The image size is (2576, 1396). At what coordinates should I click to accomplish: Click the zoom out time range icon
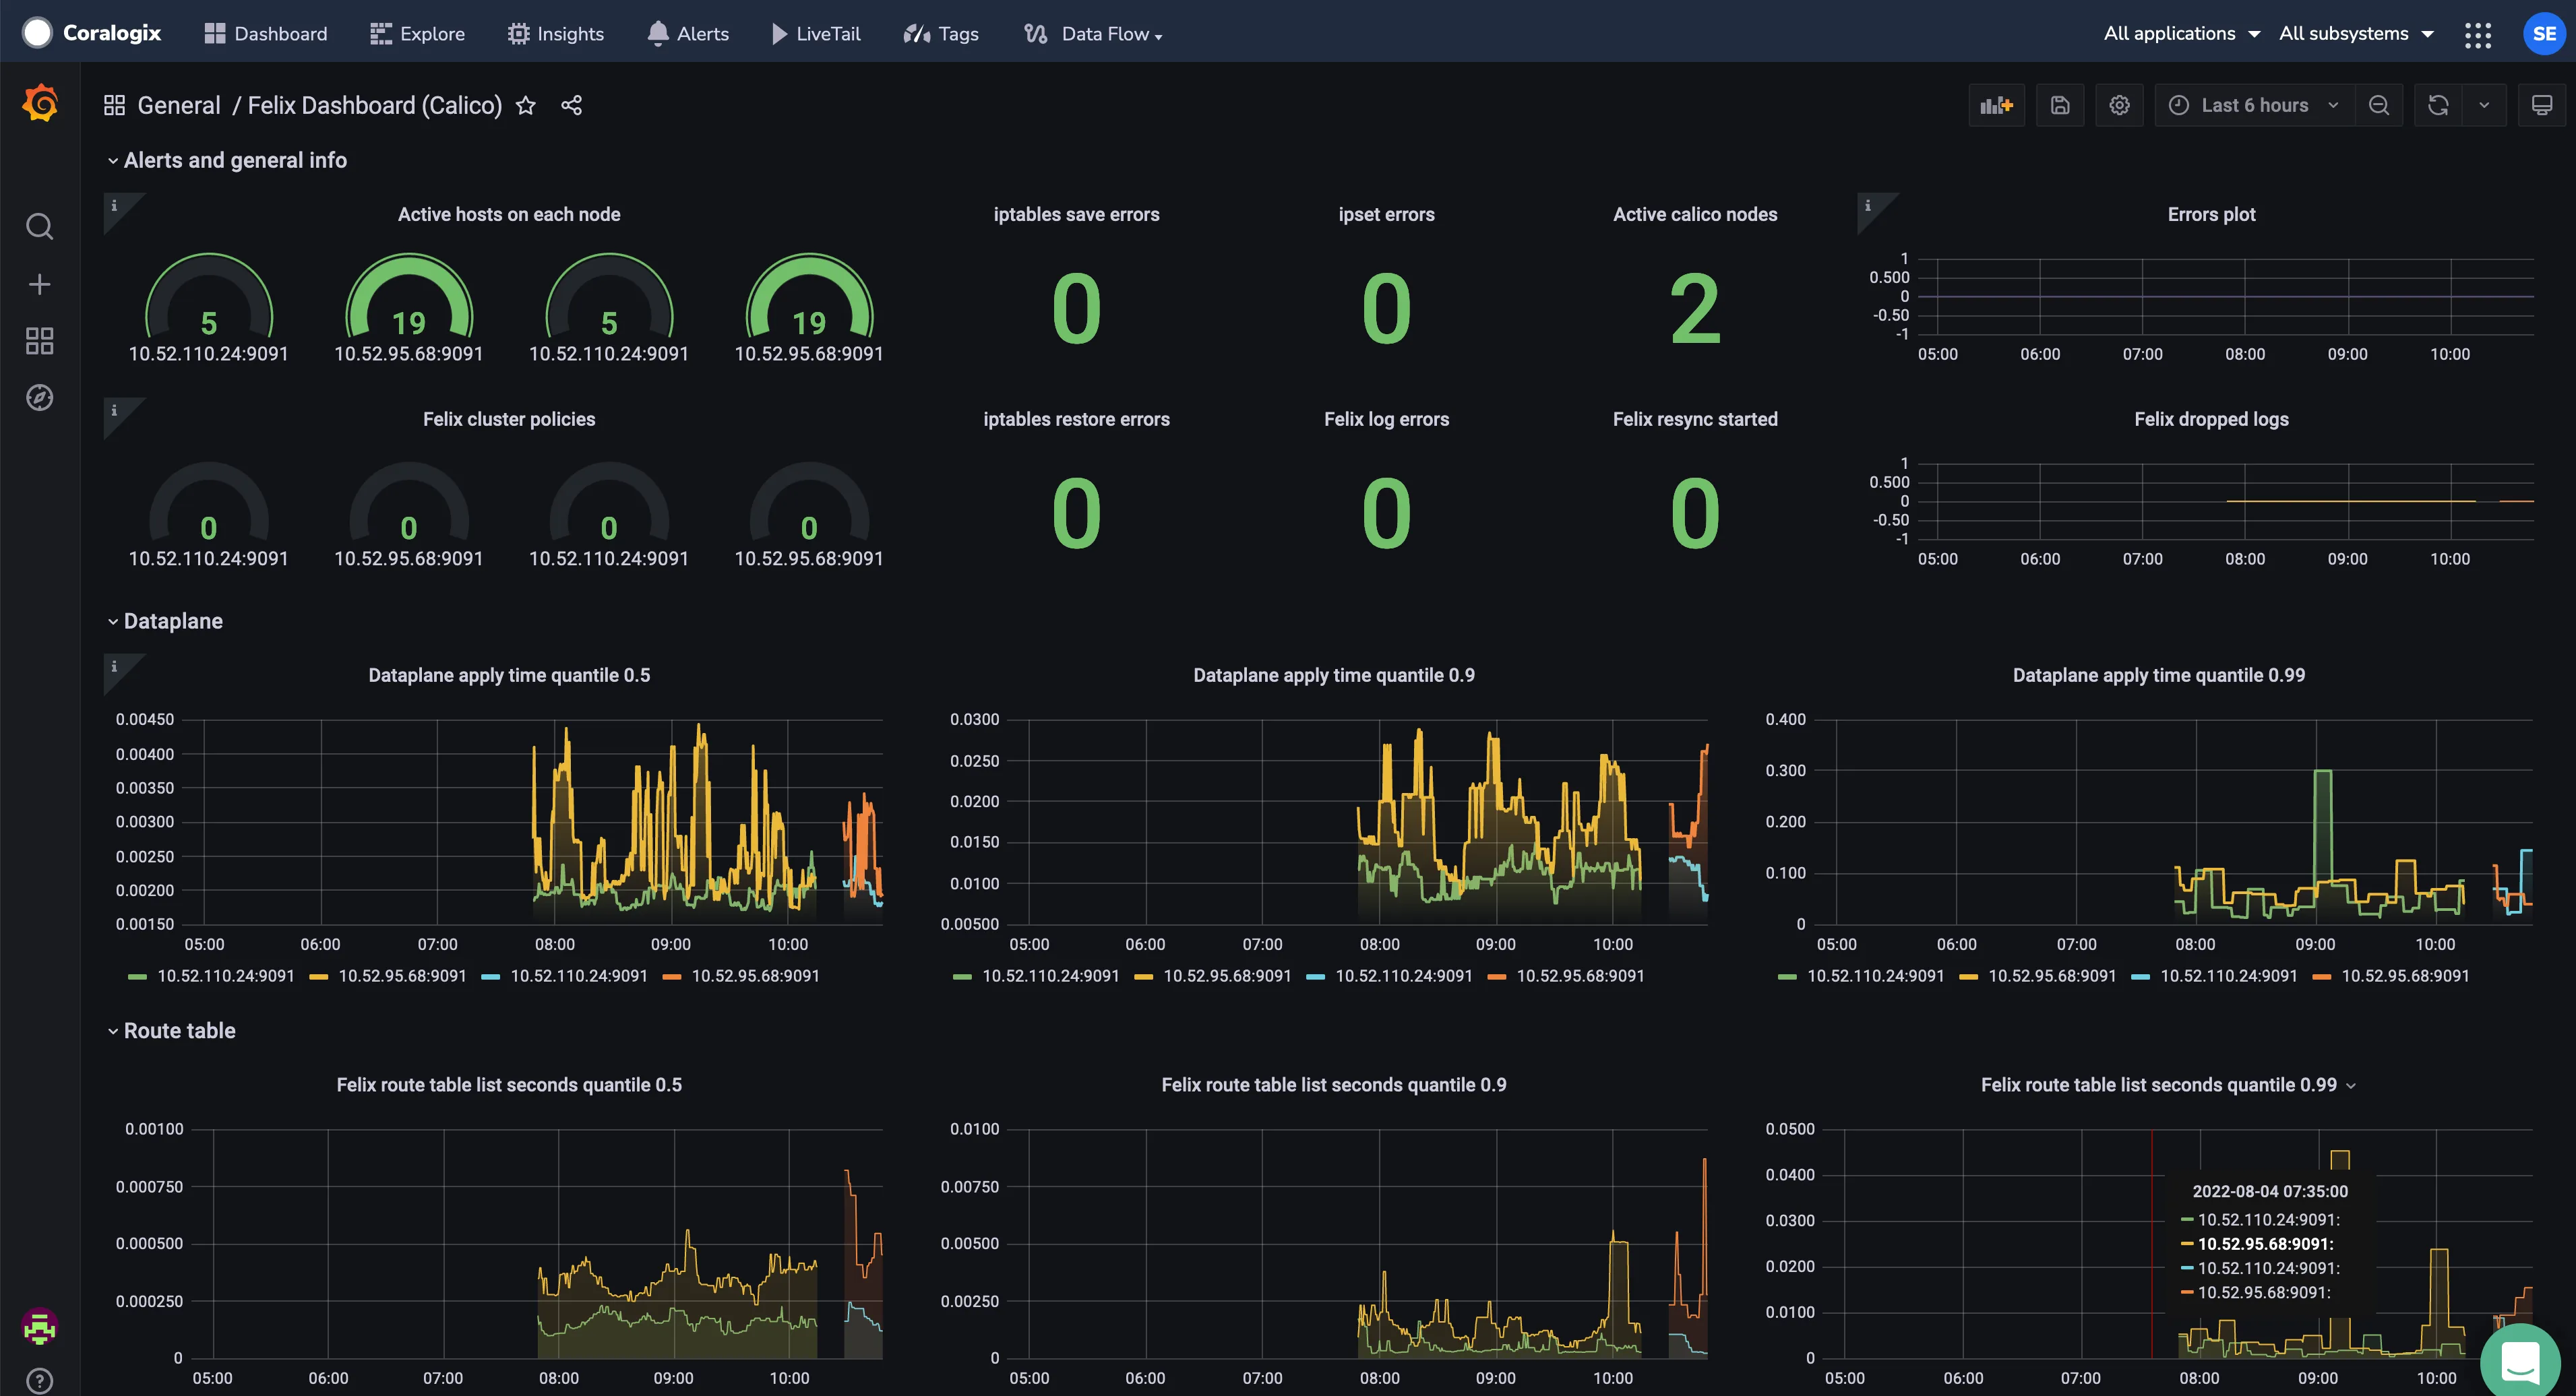[x=2379, y=106]
